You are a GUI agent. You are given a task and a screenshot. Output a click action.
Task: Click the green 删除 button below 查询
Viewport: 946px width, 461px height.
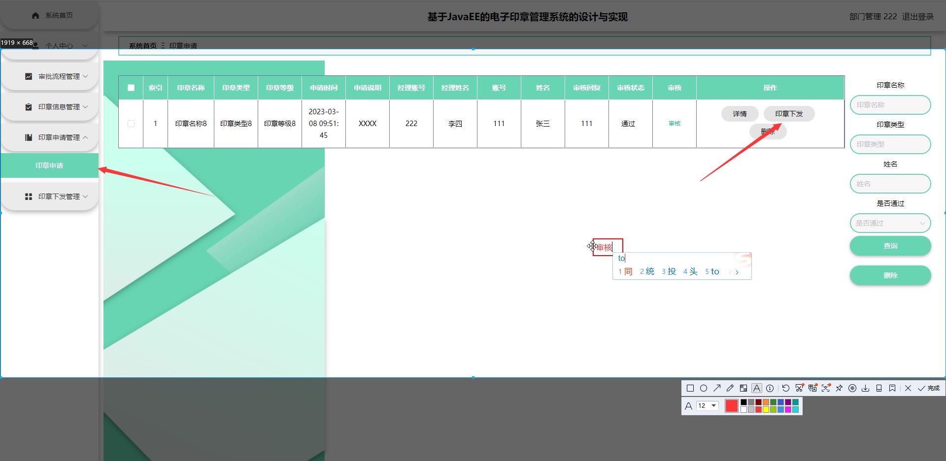coord(890,275)
